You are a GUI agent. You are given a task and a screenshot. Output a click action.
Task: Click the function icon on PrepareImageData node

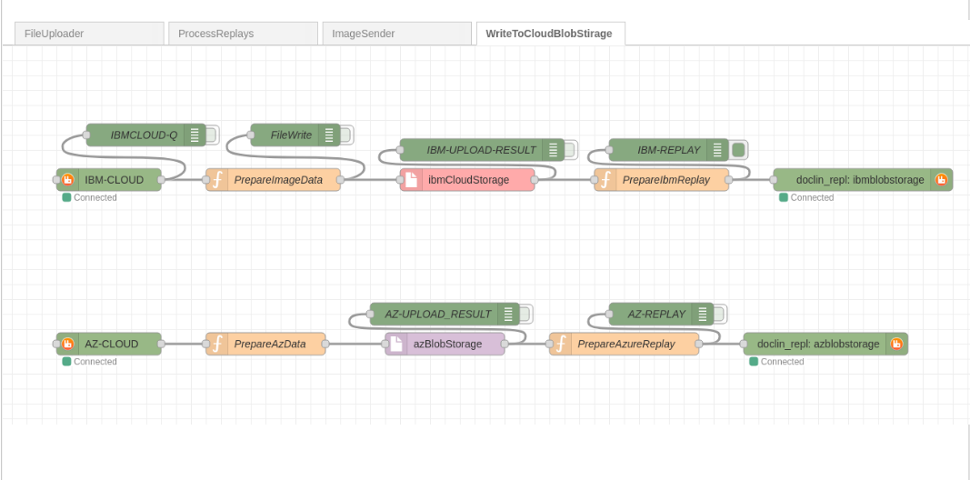pyautogui.click(x=217, y=180)
